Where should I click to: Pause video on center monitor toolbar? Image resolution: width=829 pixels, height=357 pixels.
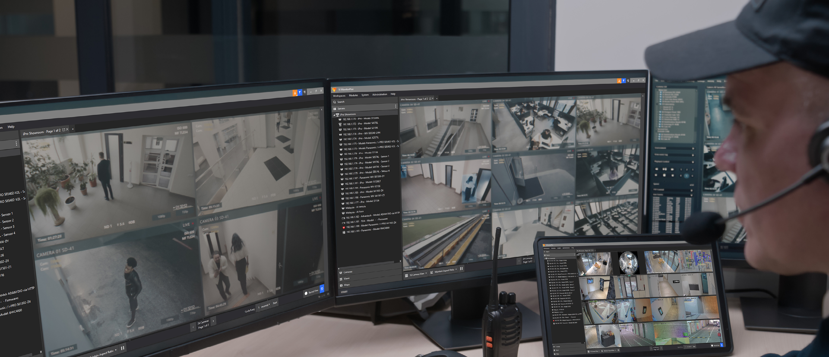461,269
